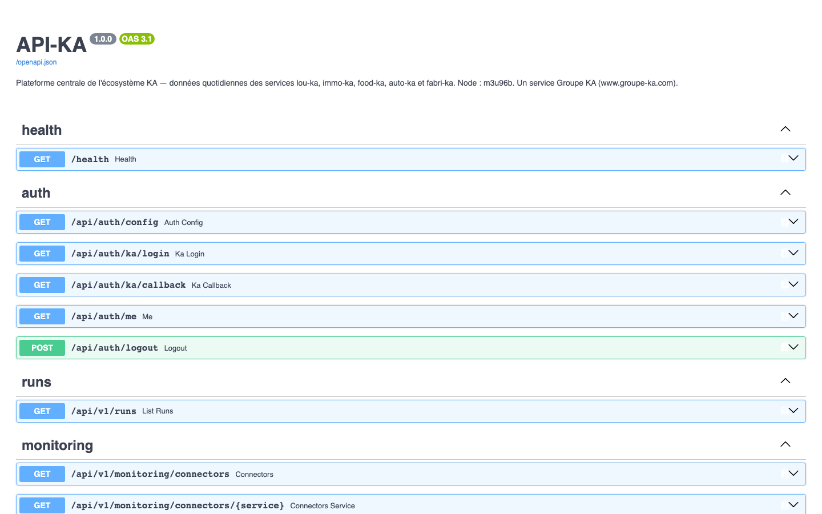Viewport: 822px width, 514px height.
Task: Copy the /api/auth/ka/callback path to clipboard
Action: pyautogui.click(x=785, y=285)
